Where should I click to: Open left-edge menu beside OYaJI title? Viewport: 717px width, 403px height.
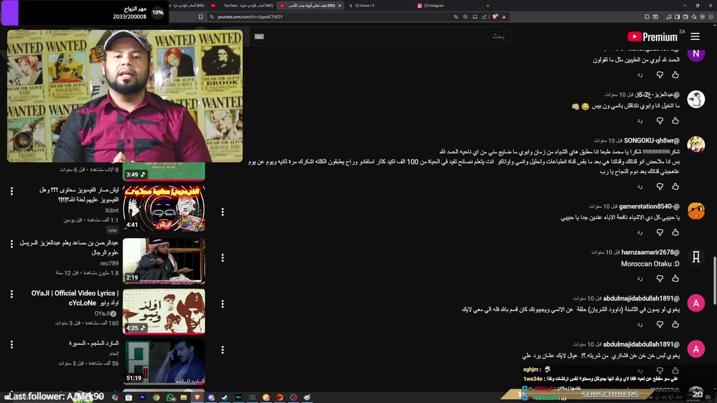coord(11,294)
